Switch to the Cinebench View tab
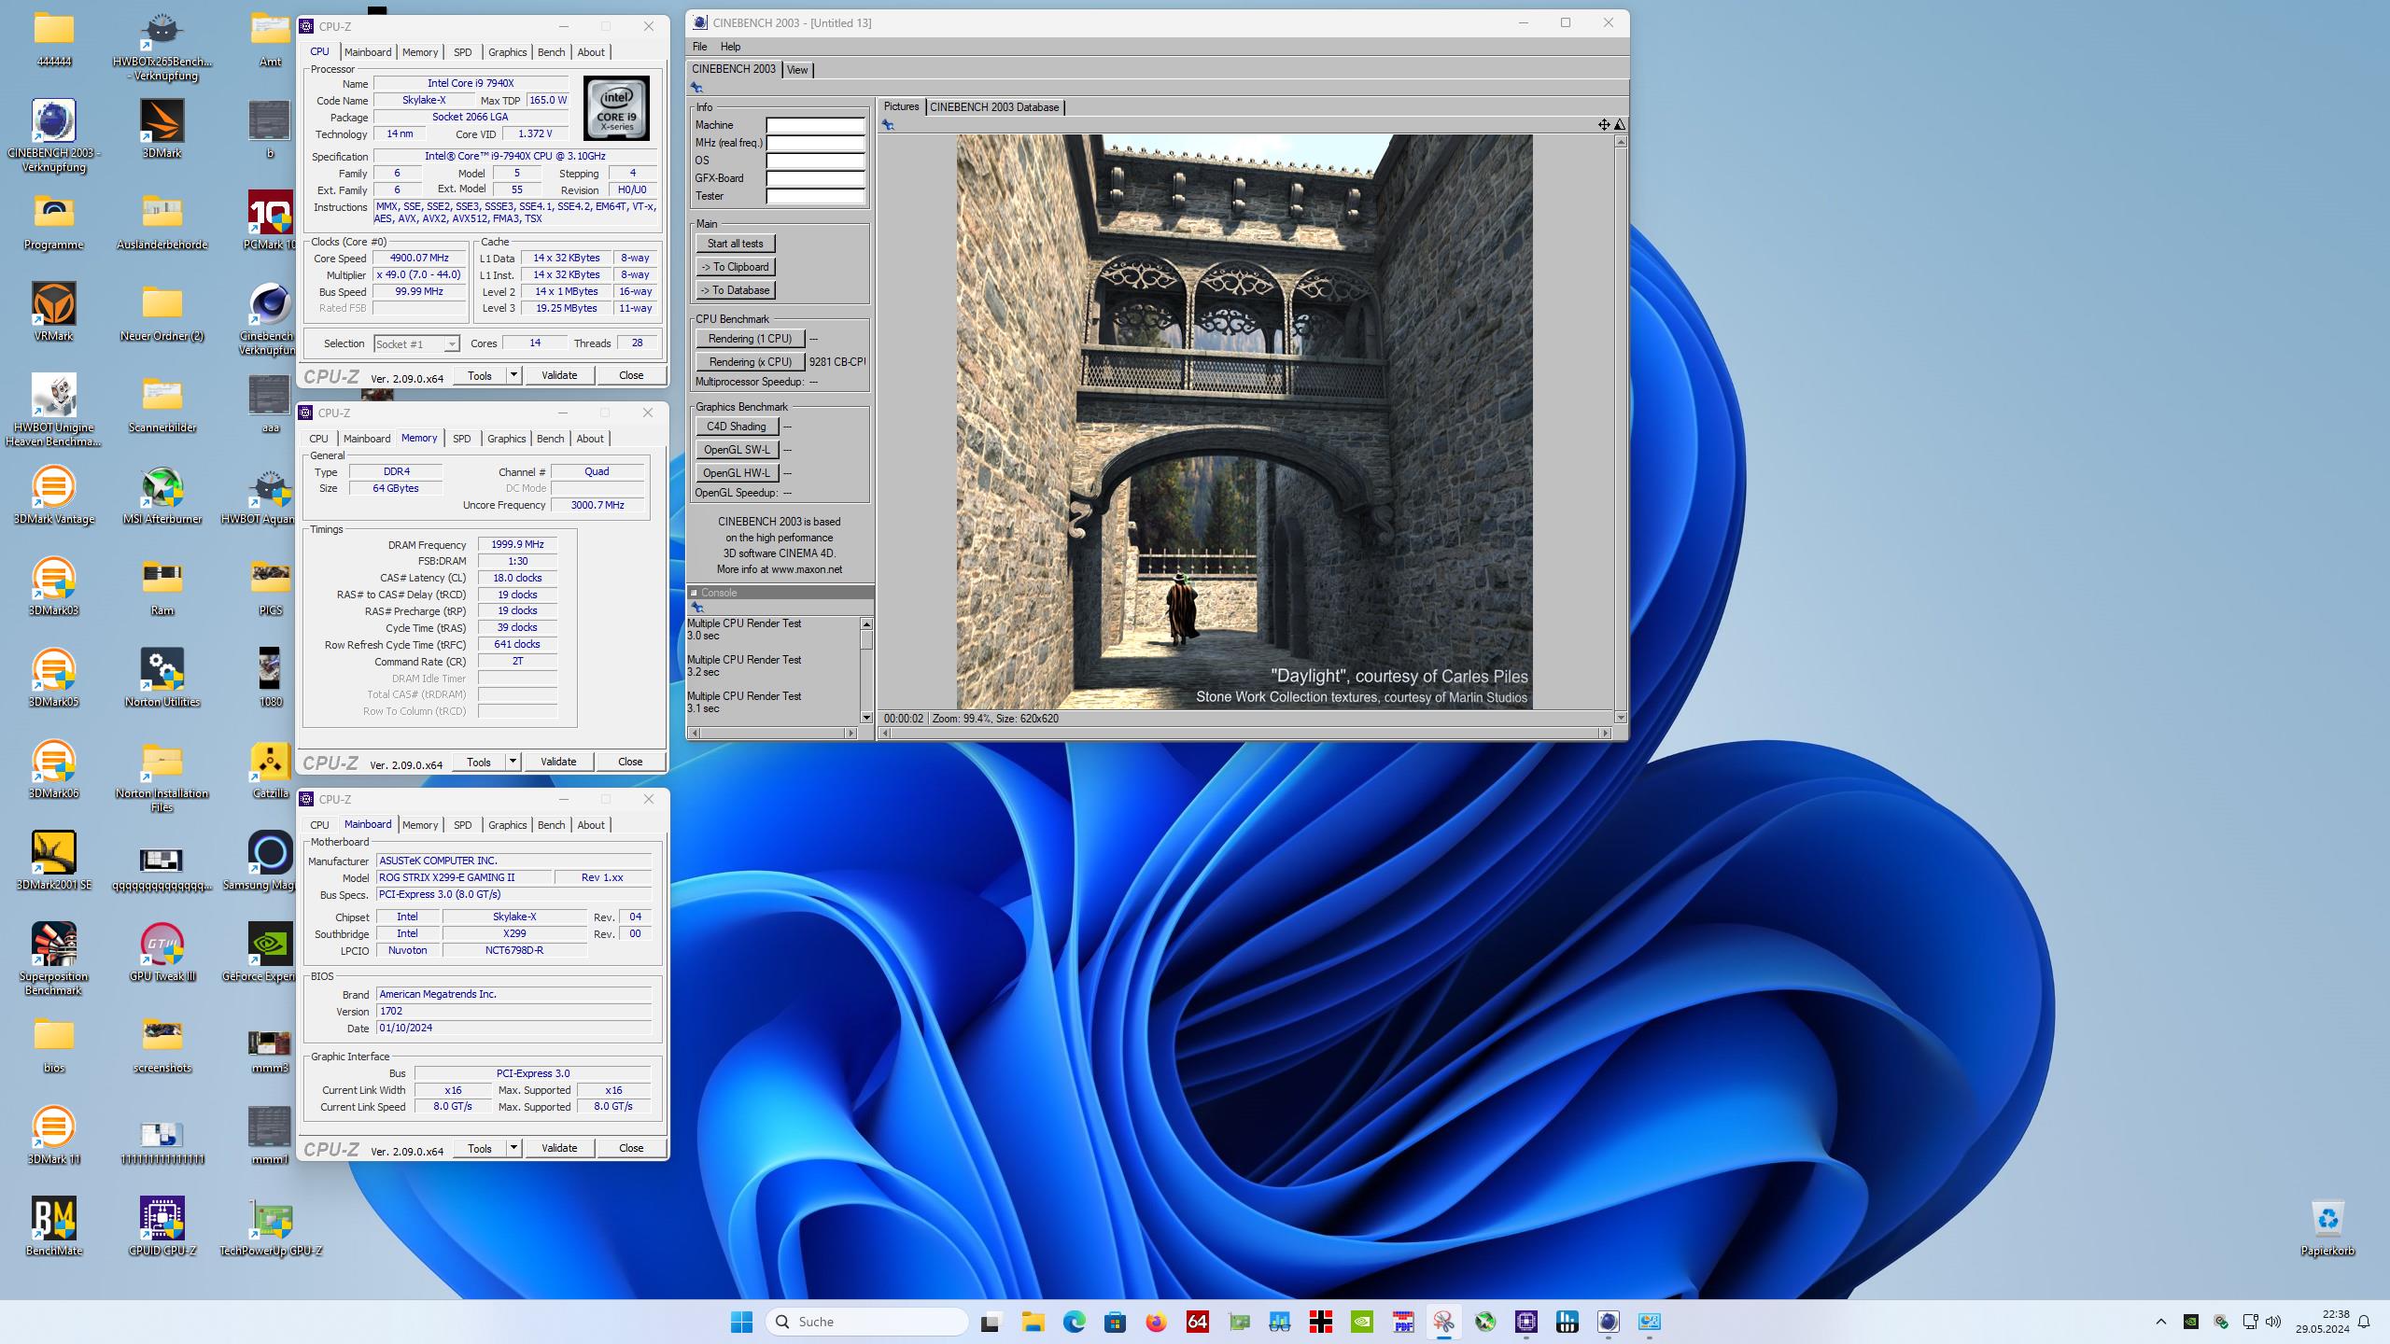2390x1344 pixels. pyautogui.click(x=797, y=70)
